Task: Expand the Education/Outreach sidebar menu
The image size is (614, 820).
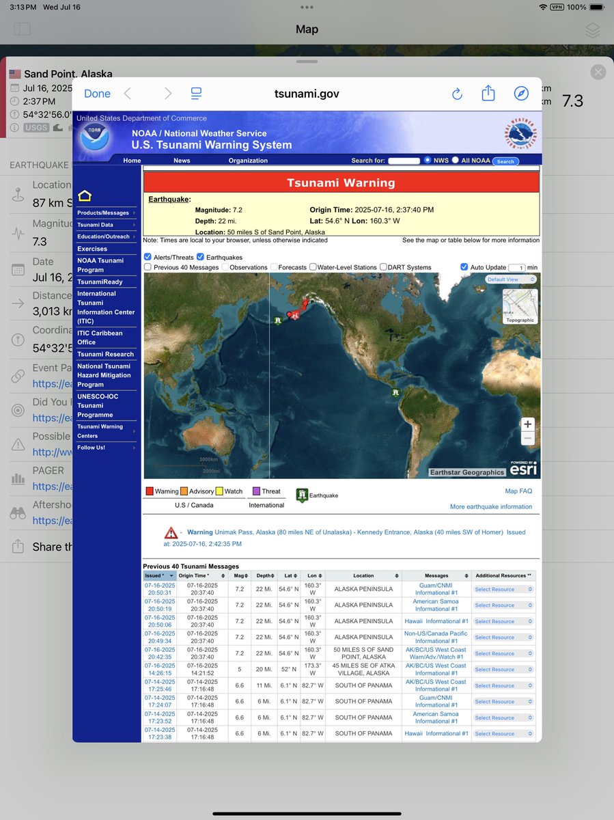Action: [105, 236]
